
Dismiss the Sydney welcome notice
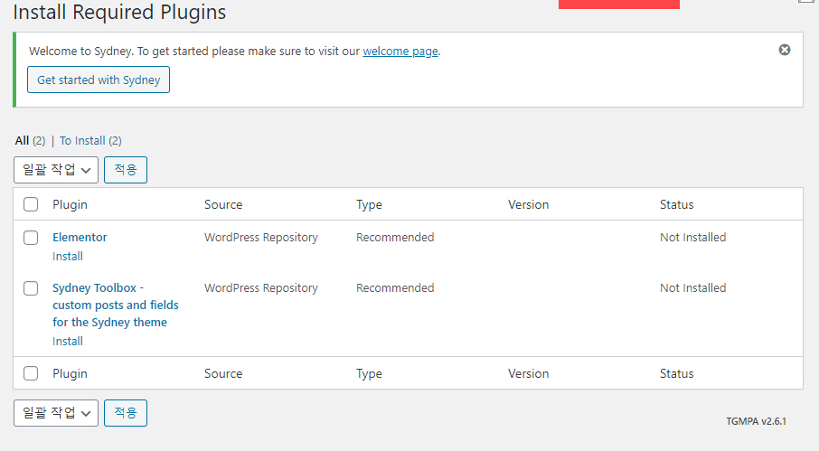tap(785, 50)
